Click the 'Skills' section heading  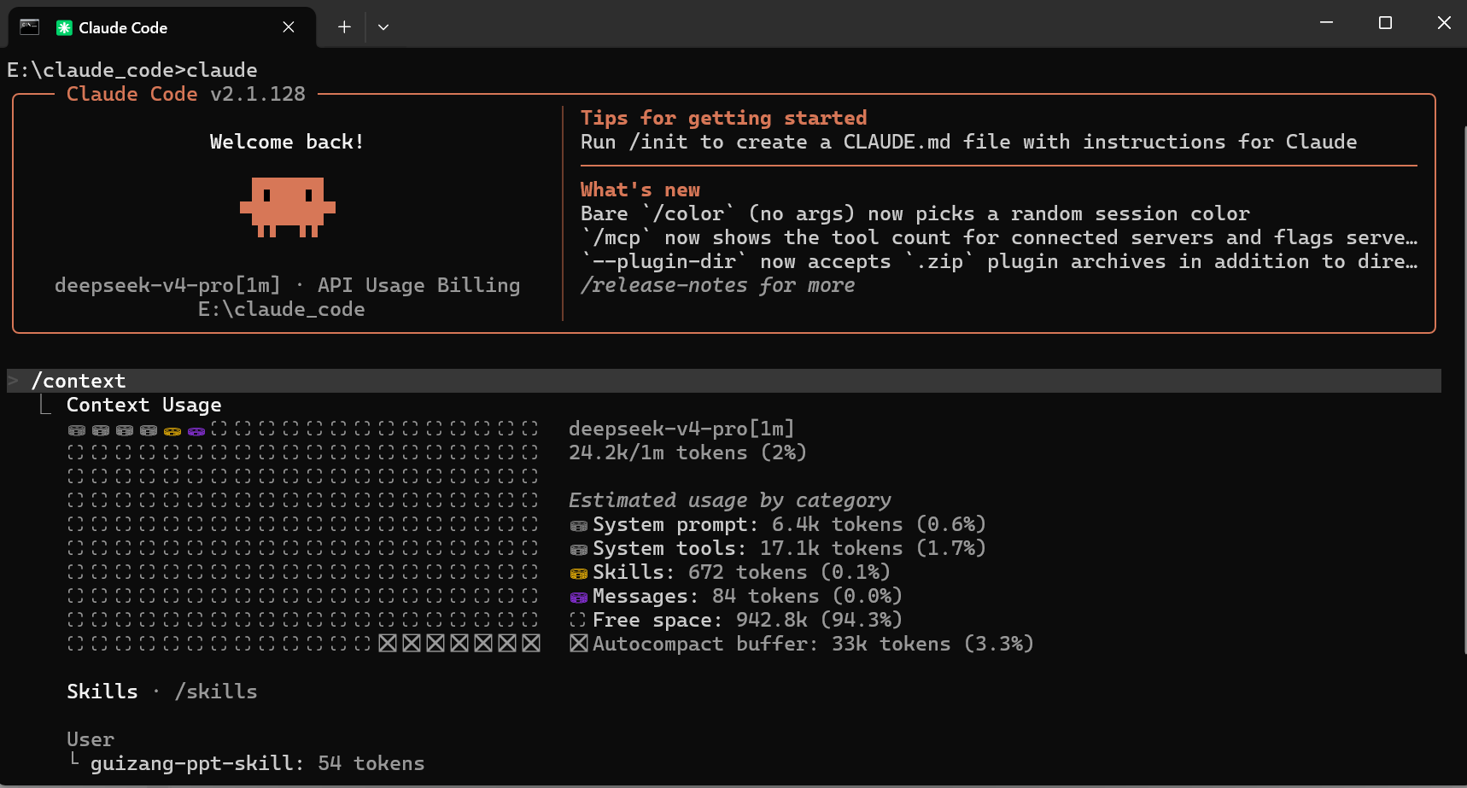102,692
